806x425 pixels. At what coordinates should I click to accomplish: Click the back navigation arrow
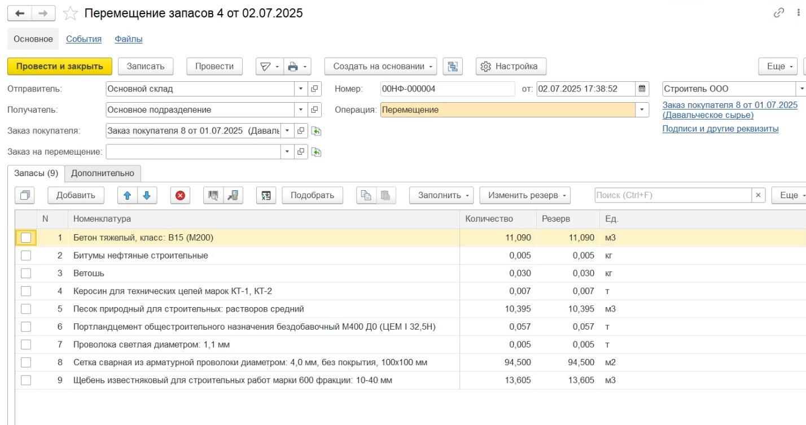click(x=19, y=13)
